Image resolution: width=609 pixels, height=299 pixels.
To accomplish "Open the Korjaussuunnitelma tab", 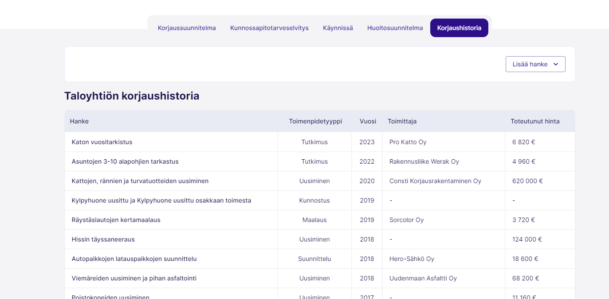I will pyautogui.click(x=187, y=28).
